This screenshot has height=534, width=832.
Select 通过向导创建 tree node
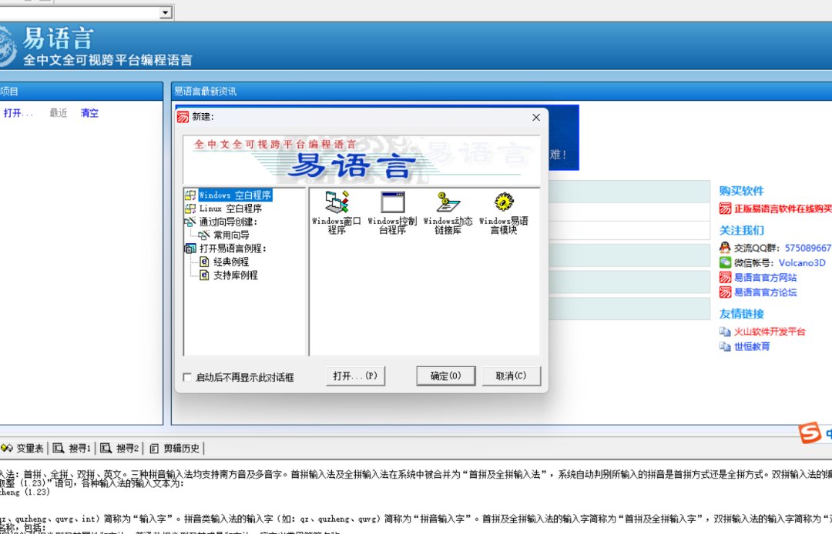click(x=227, y=222)
